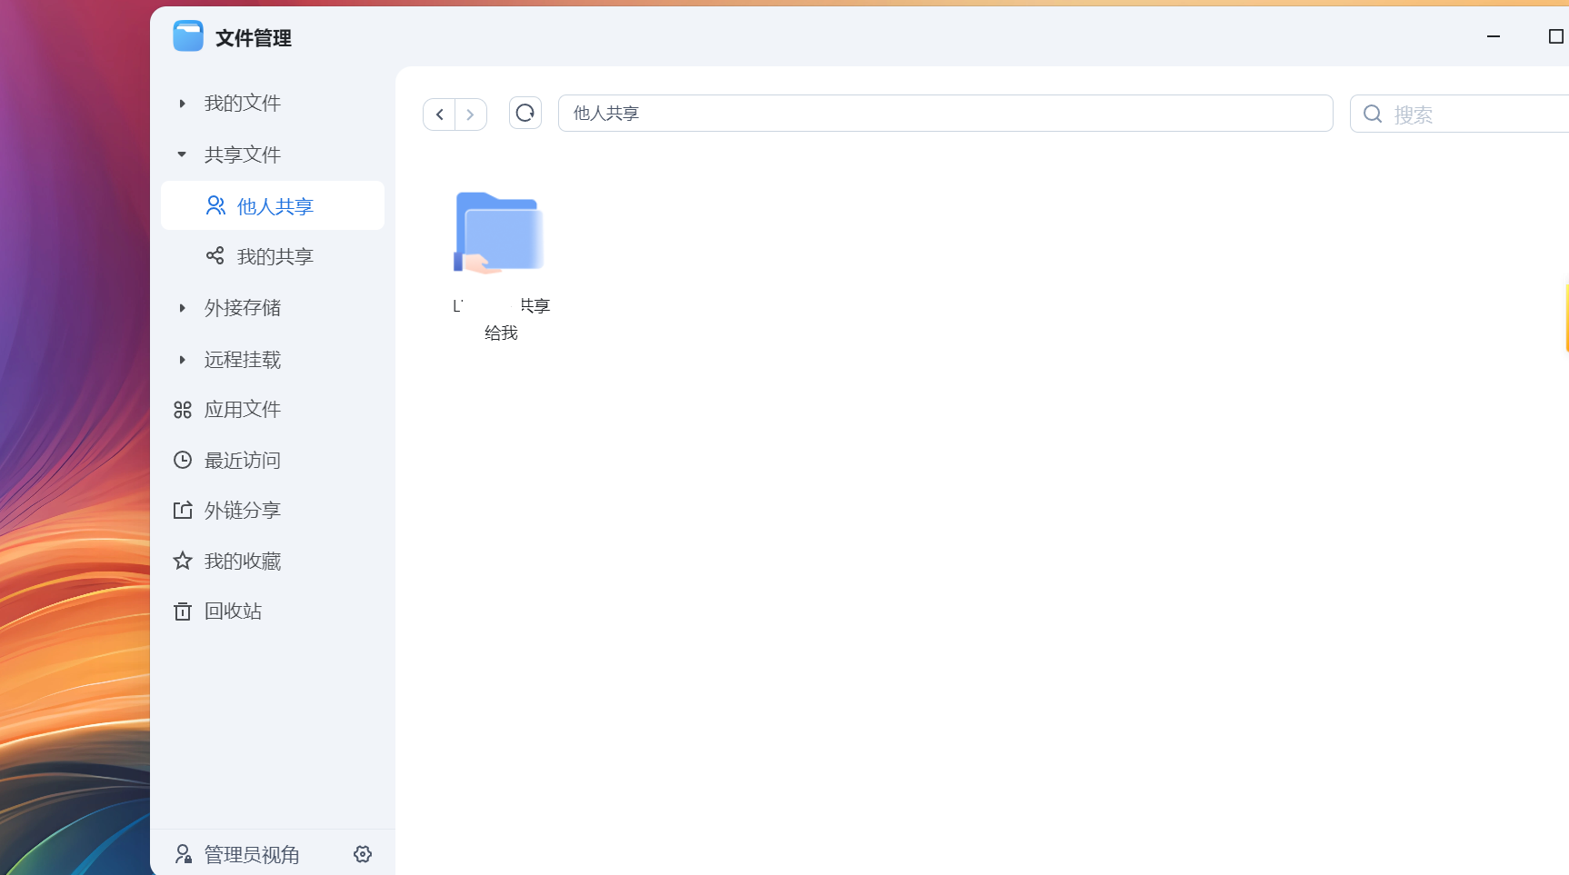The height and width of the screenshot is (875, 1569).
Task: Expand the 我的文件 tree node
Action: [182, 104]
